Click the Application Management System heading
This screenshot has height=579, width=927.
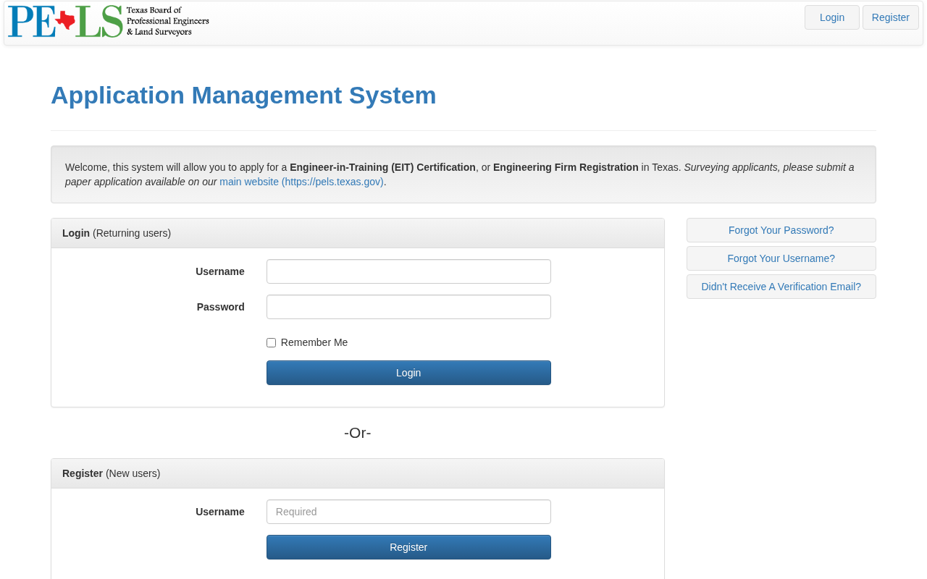pos(243,96)
